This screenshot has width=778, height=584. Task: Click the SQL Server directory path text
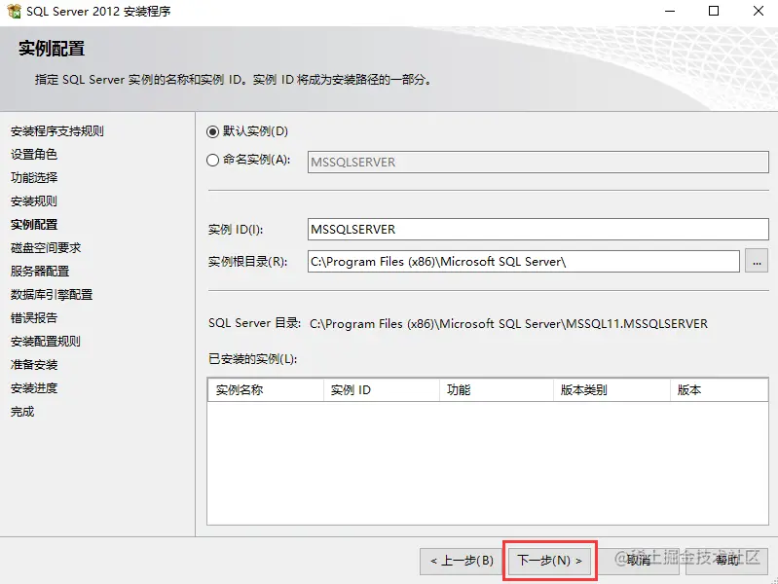[x=508, y=324]
